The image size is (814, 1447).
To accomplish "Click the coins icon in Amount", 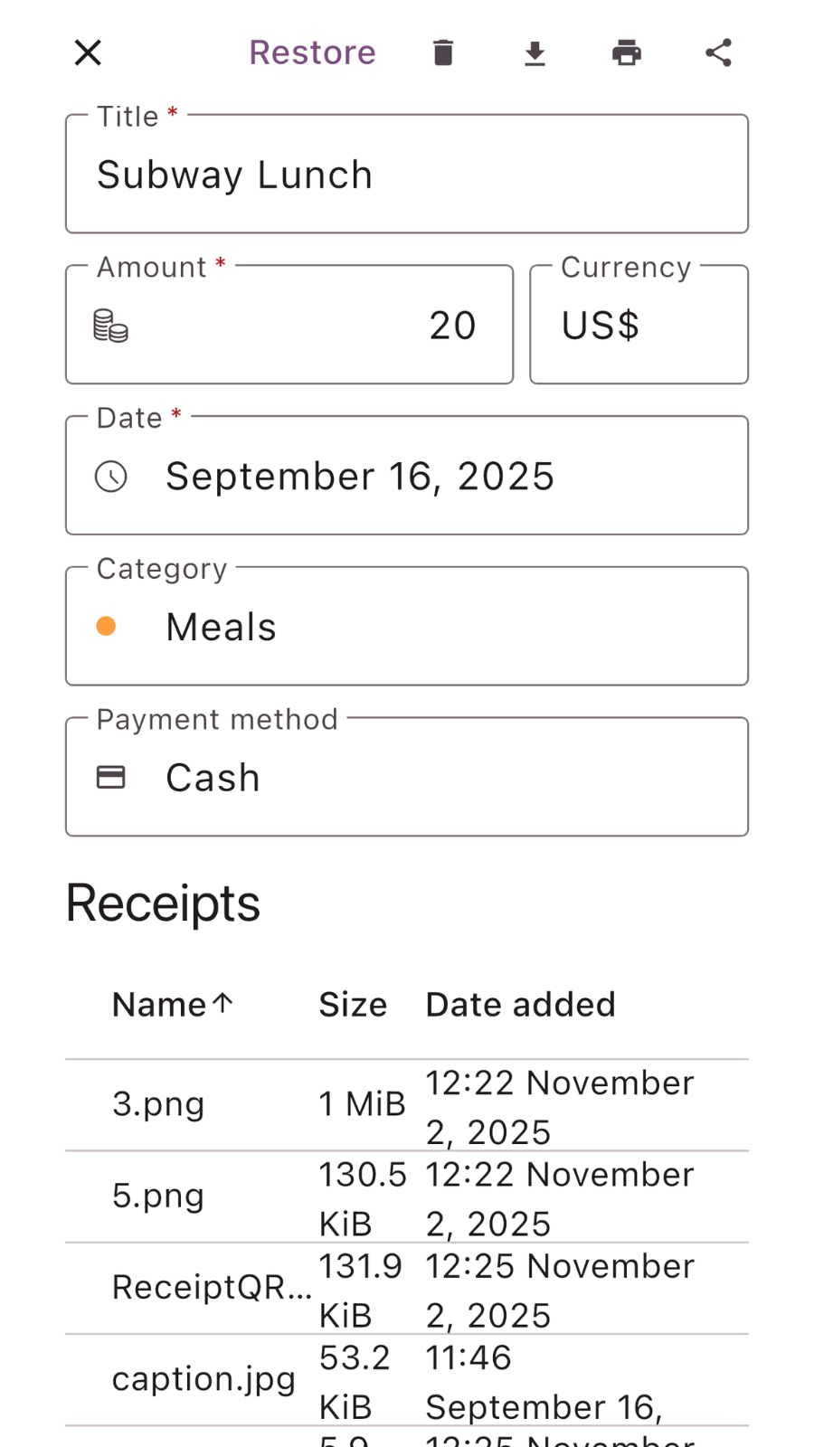I will [x=111, y=326].
